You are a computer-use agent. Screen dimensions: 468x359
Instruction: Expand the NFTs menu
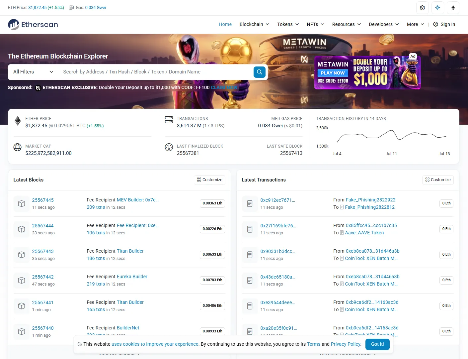click(x=315, y=24)
